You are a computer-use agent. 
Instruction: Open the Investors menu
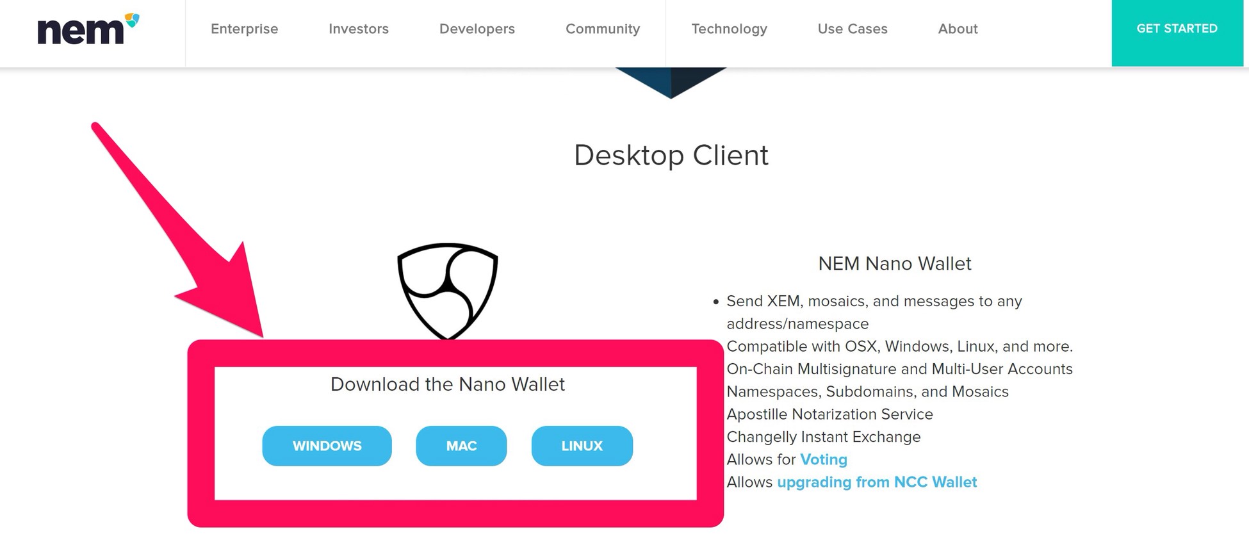click(359, 29)
